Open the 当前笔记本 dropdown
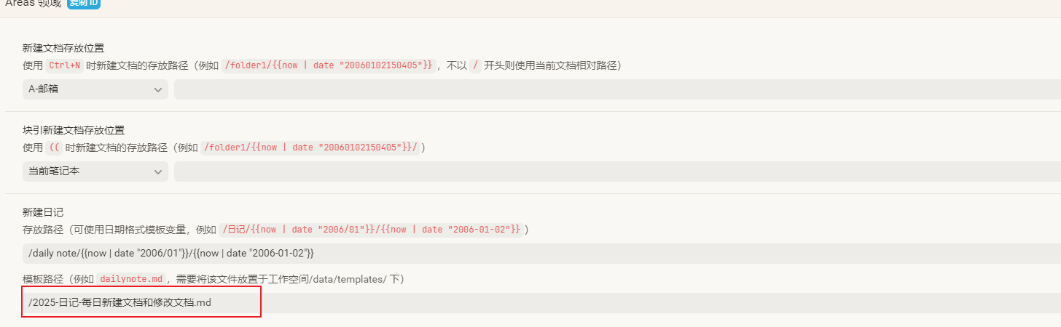 [x=95, y=171]
